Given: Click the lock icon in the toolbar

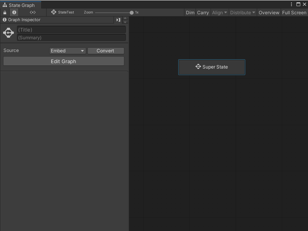Looking at the screenshot, I should click(x=5, y=12).
